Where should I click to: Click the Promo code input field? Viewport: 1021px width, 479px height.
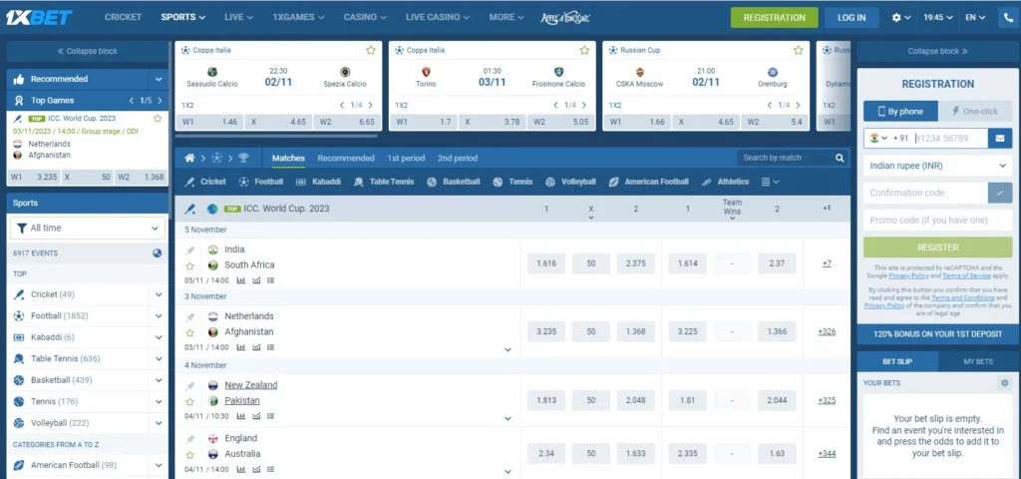click(x=937, y=221)
